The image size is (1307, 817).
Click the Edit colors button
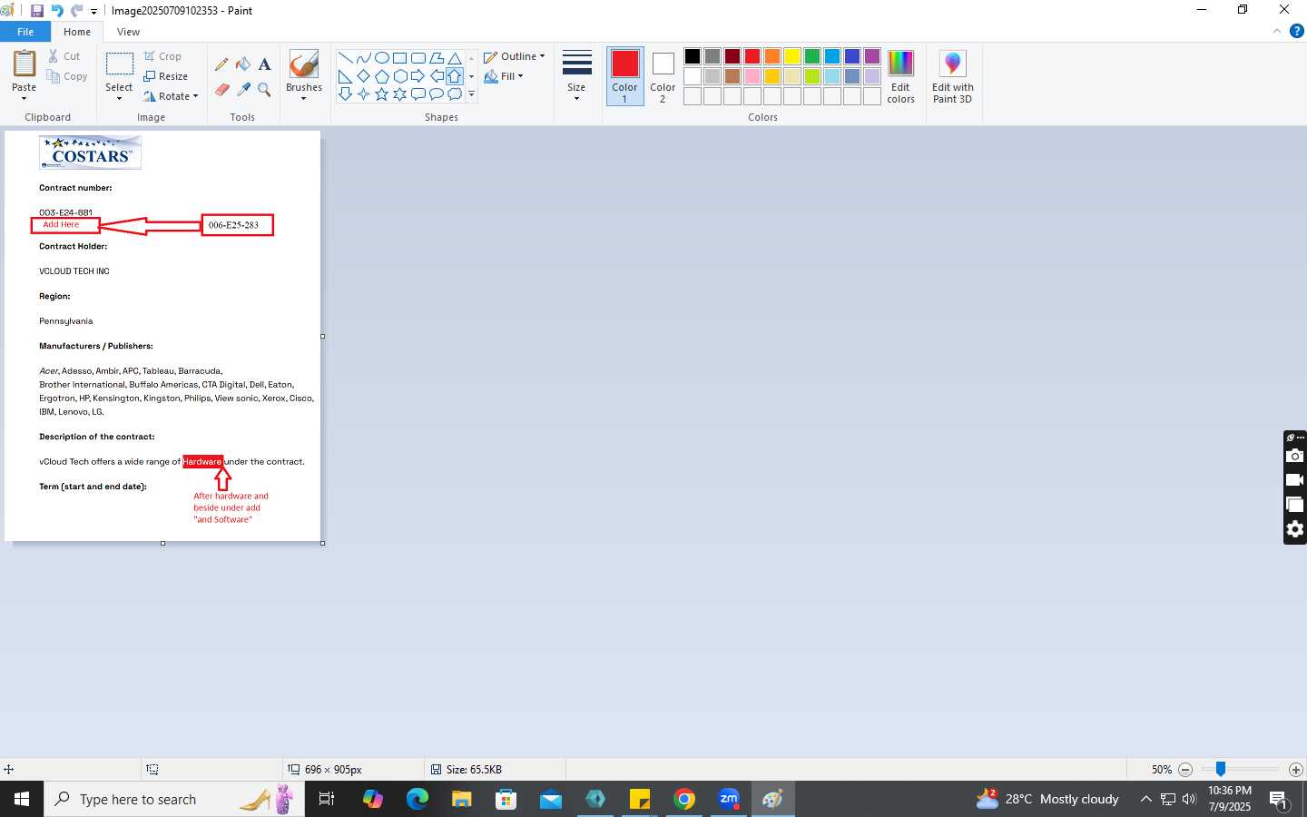click(x=900, y=76)
